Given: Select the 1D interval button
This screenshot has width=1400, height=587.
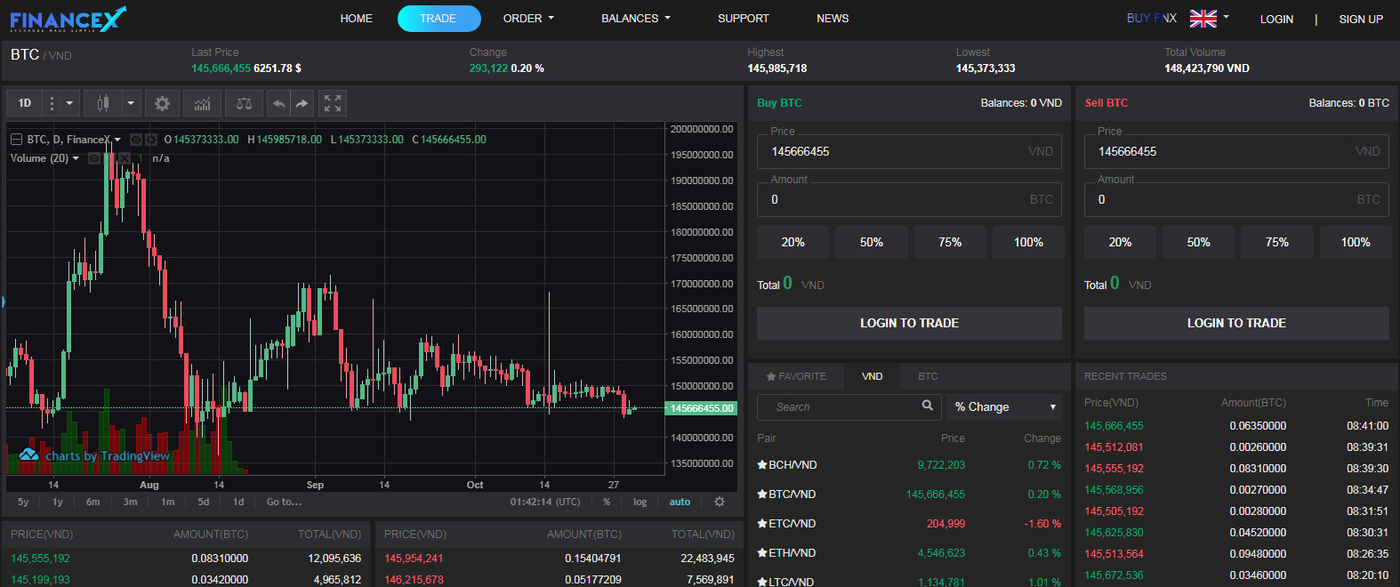Looking at the screenshot, I should (25, 103).
